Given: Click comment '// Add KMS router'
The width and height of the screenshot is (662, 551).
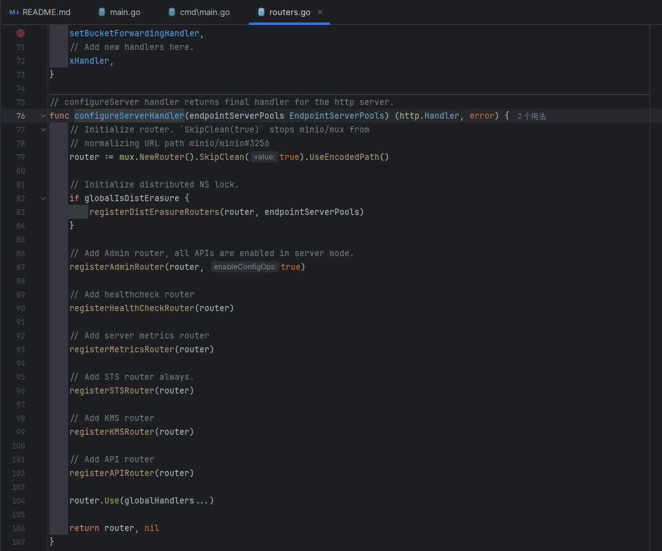Looking at the screenshot, I should (x=112, y=418).
